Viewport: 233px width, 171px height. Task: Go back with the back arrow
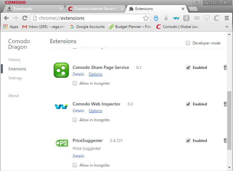(x=6, y=18)
